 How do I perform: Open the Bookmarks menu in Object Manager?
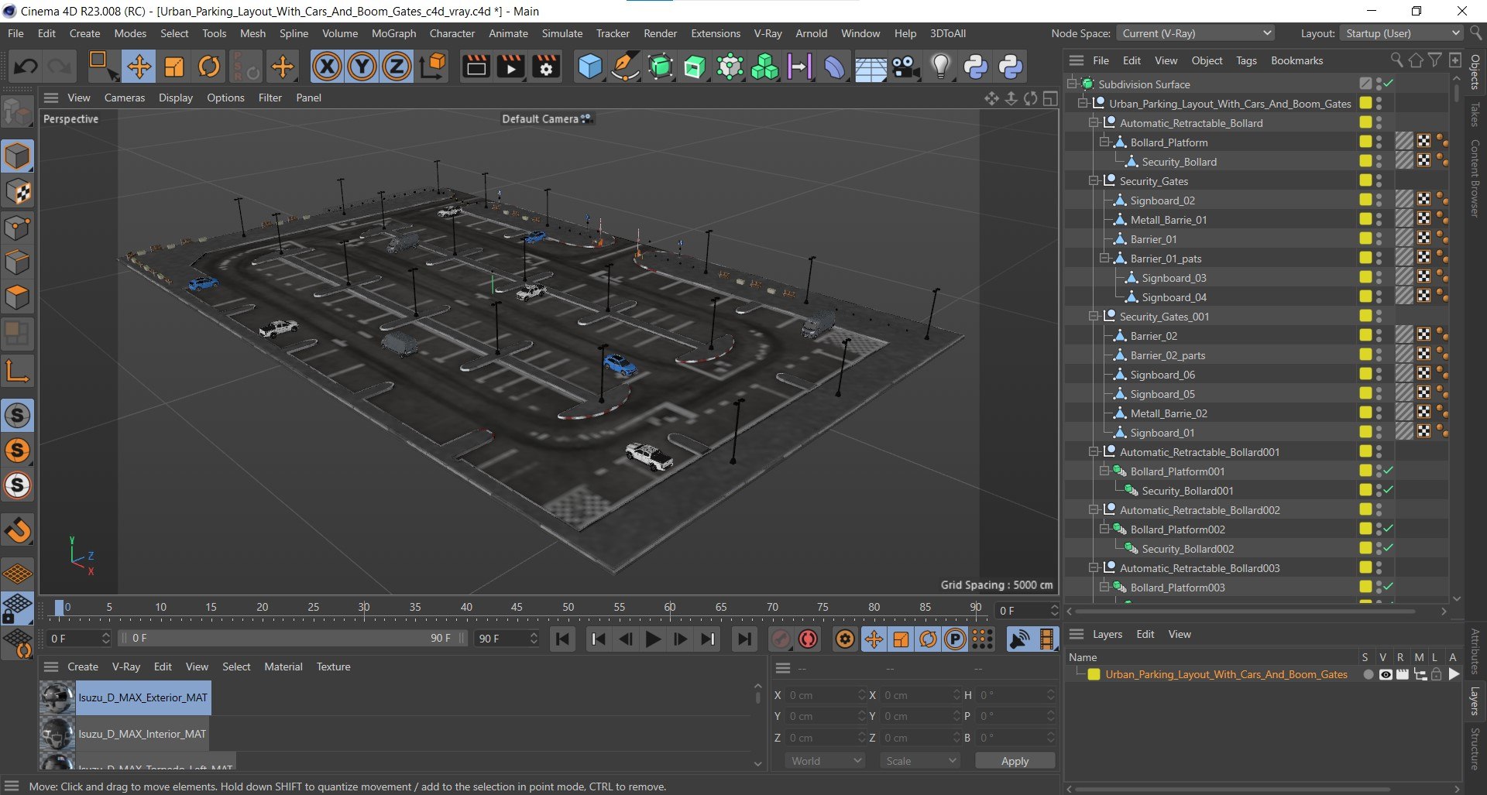pyautogui.click(x=1296, y=60)
